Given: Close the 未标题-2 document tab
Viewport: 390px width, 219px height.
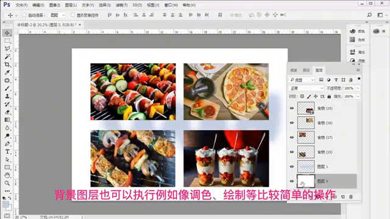Looking at the screenshot, I should click(x=80, y=24).
